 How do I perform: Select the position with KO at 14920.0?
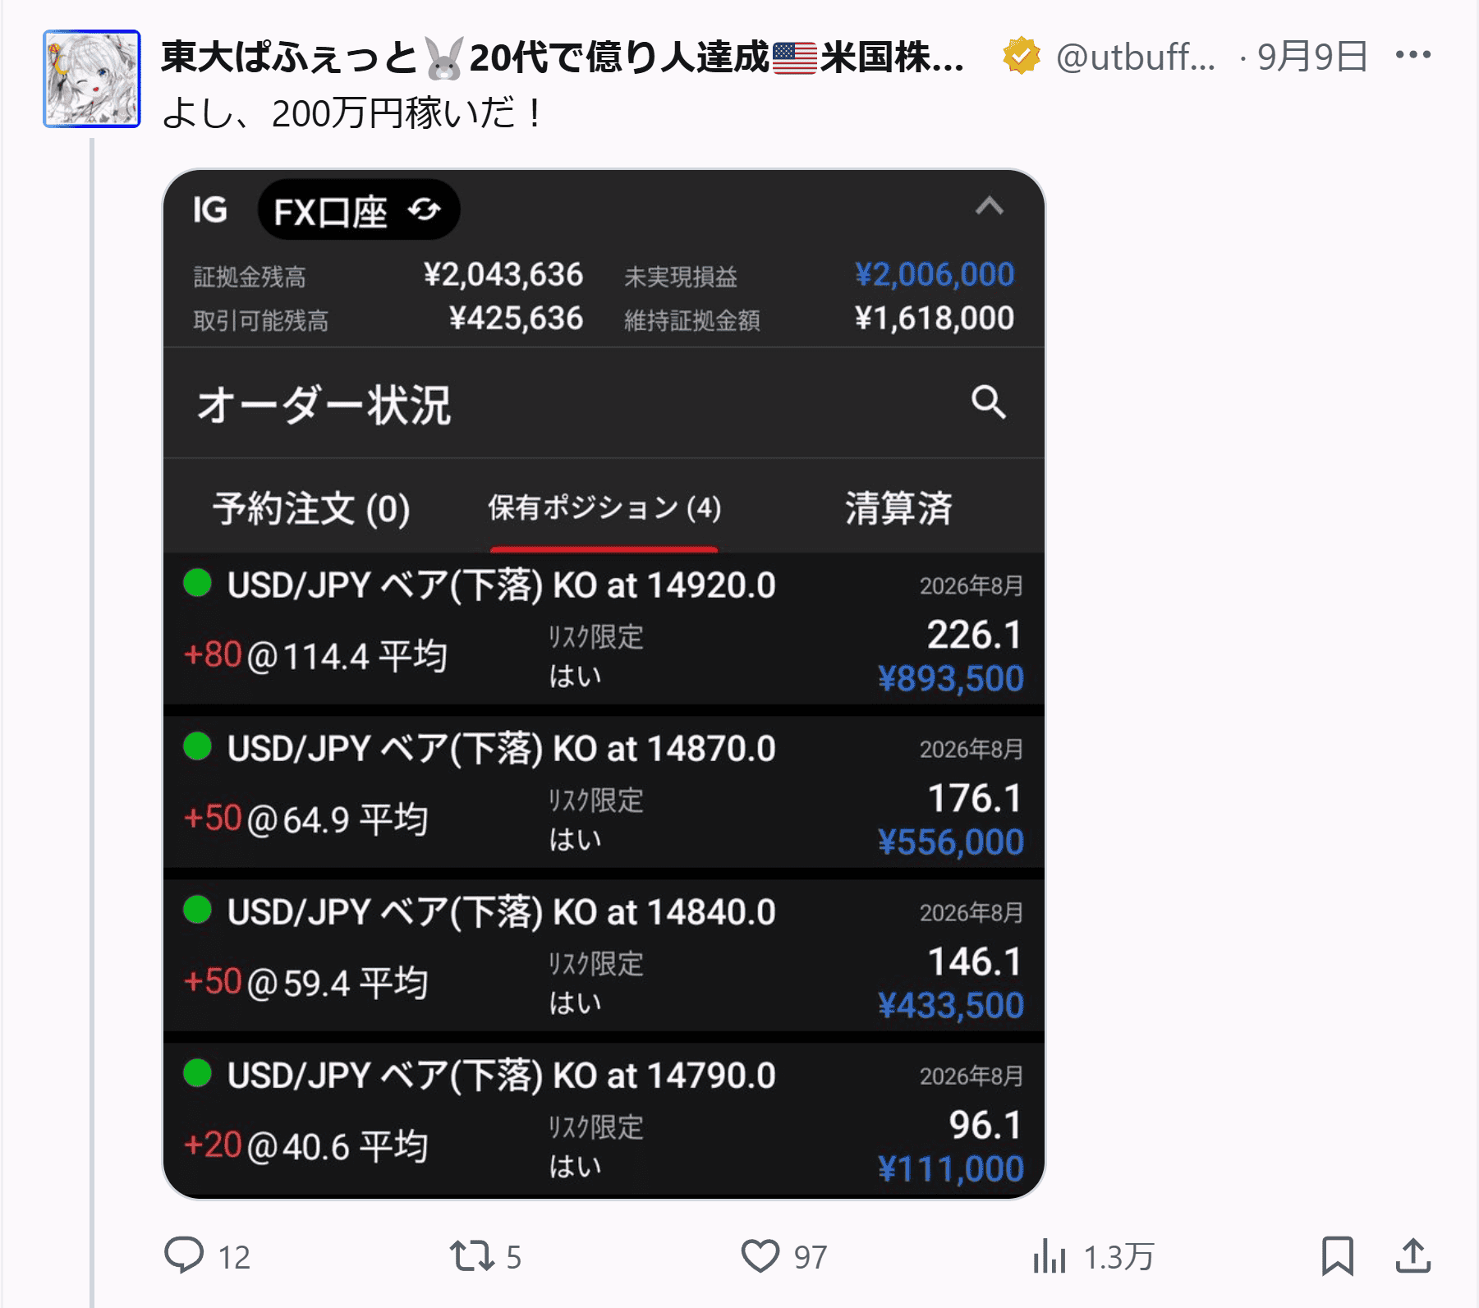pos(604,630)
